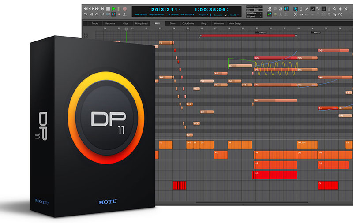Image resolution: width=353 pixels, height=223 pixels.
Task: Click the F Major key marker
Action: click(315, 33)
